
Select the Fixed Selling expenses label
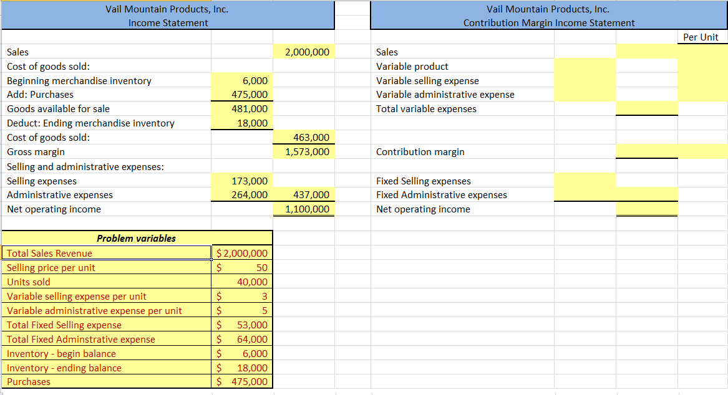click(424, 181)
